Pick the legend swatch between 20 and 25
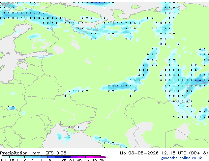This screenshot has width=209, height=161. point(59,157)
